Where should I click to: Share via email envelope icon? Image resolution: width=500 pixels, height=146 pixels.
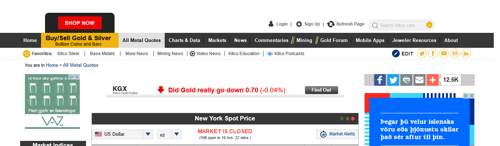click(419, 80)
